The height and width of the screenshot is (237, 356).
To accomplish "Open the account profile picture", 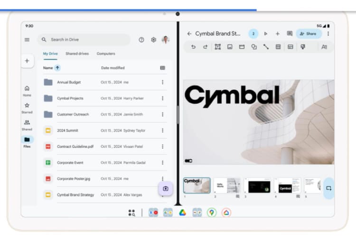I will pyautogui.click(x=166, y=40).
